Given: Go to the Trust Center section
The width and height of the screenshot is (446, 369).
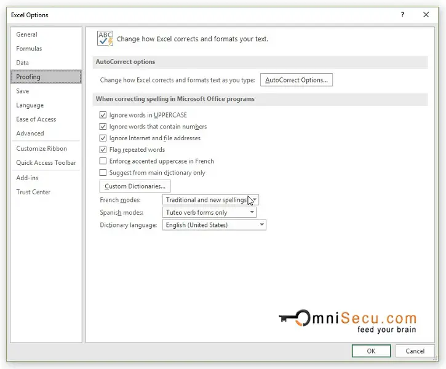Looking at the screenshot, I should [x=33, y=192].
